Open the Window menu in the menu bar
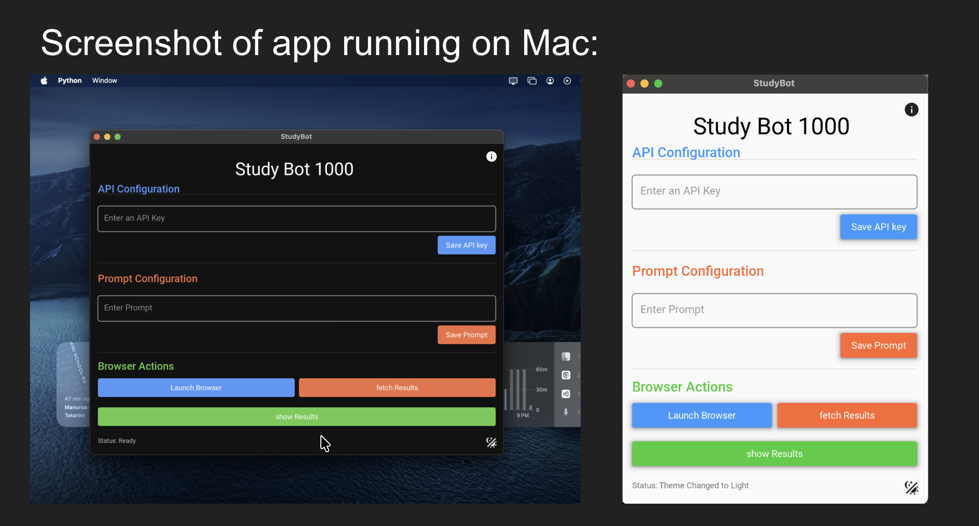Screen dimensions: 979x526 point(105,80)
